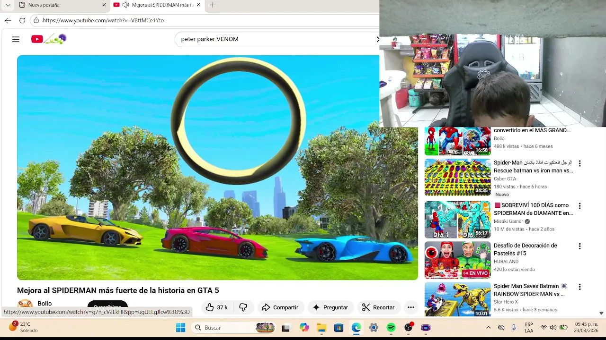
Task: Open Microsoft Store from taskbar
Action: (339, 327)
